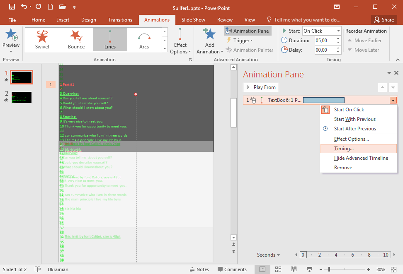The width and height of the screenshot is (403, 274).
Task: Switch to the Design tab
Action: point(89,20)
